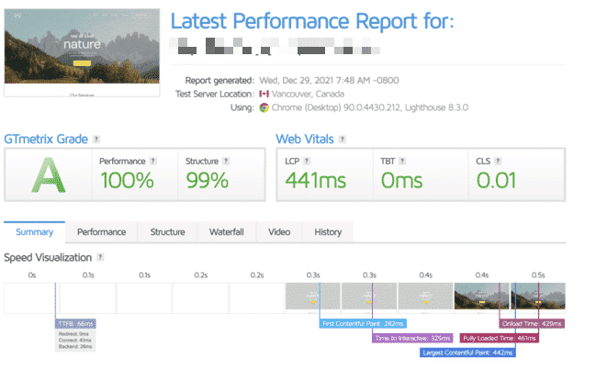The height and width of the screenshot is (381, 596).
Task: Click the 99% Structure score
Action: click(208, 181)
